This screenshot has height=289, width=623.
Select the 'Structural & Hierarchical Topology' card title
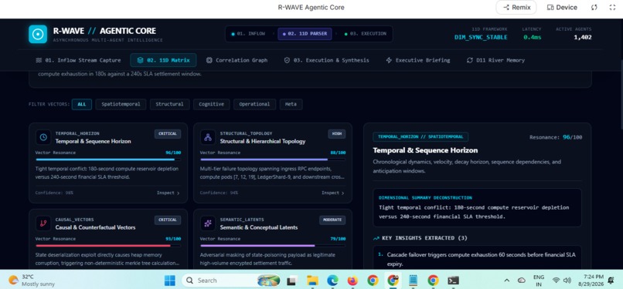coord(263,141)
